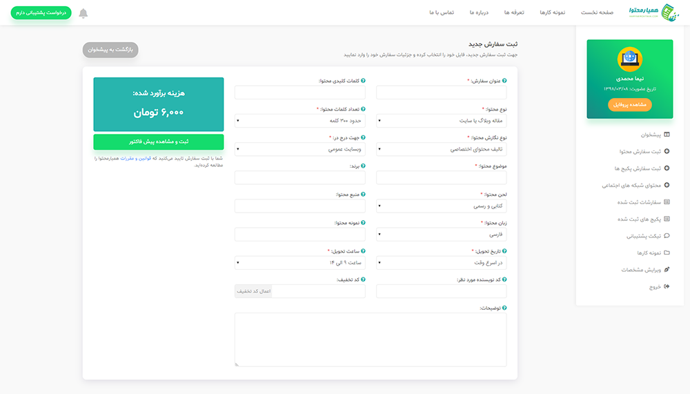690x394 pixels.
Task: Open تعرفه ها in the top navigation
Action: (514, 12)
